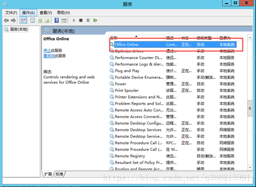Click the gear icon beside Office Online
Image resolution: width=256 pixels, height=187 pixels.
point(112,44)
